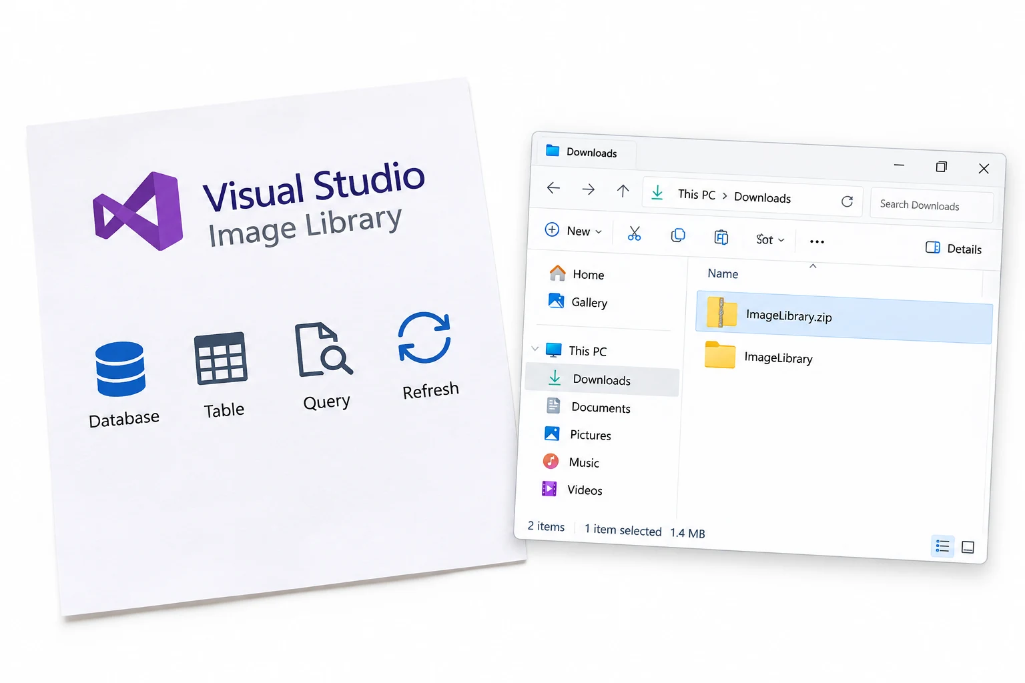Go forward with the right arrow
Viewport: 1025px width, 683px height.
588,189
